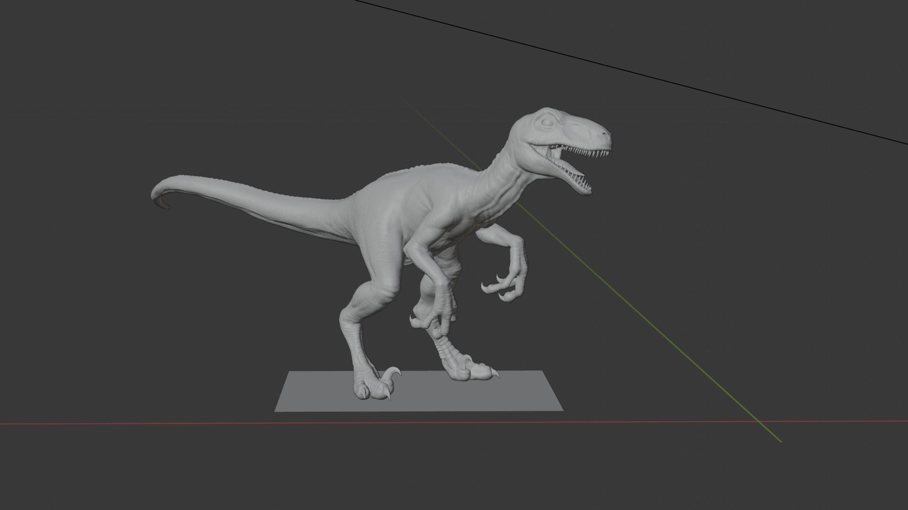Image resolution: width=908 pixels, height=510 pixels.
Task: Click the raptor's eye
Action: coord(548,122)
